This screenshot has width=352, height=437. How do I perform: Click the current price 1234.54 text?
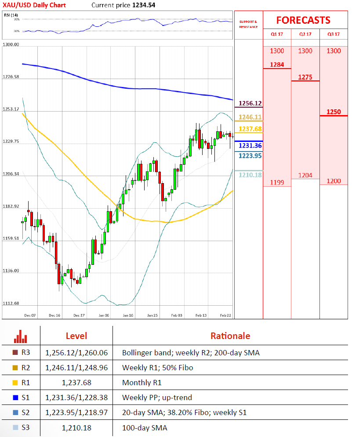pos(123,5)
